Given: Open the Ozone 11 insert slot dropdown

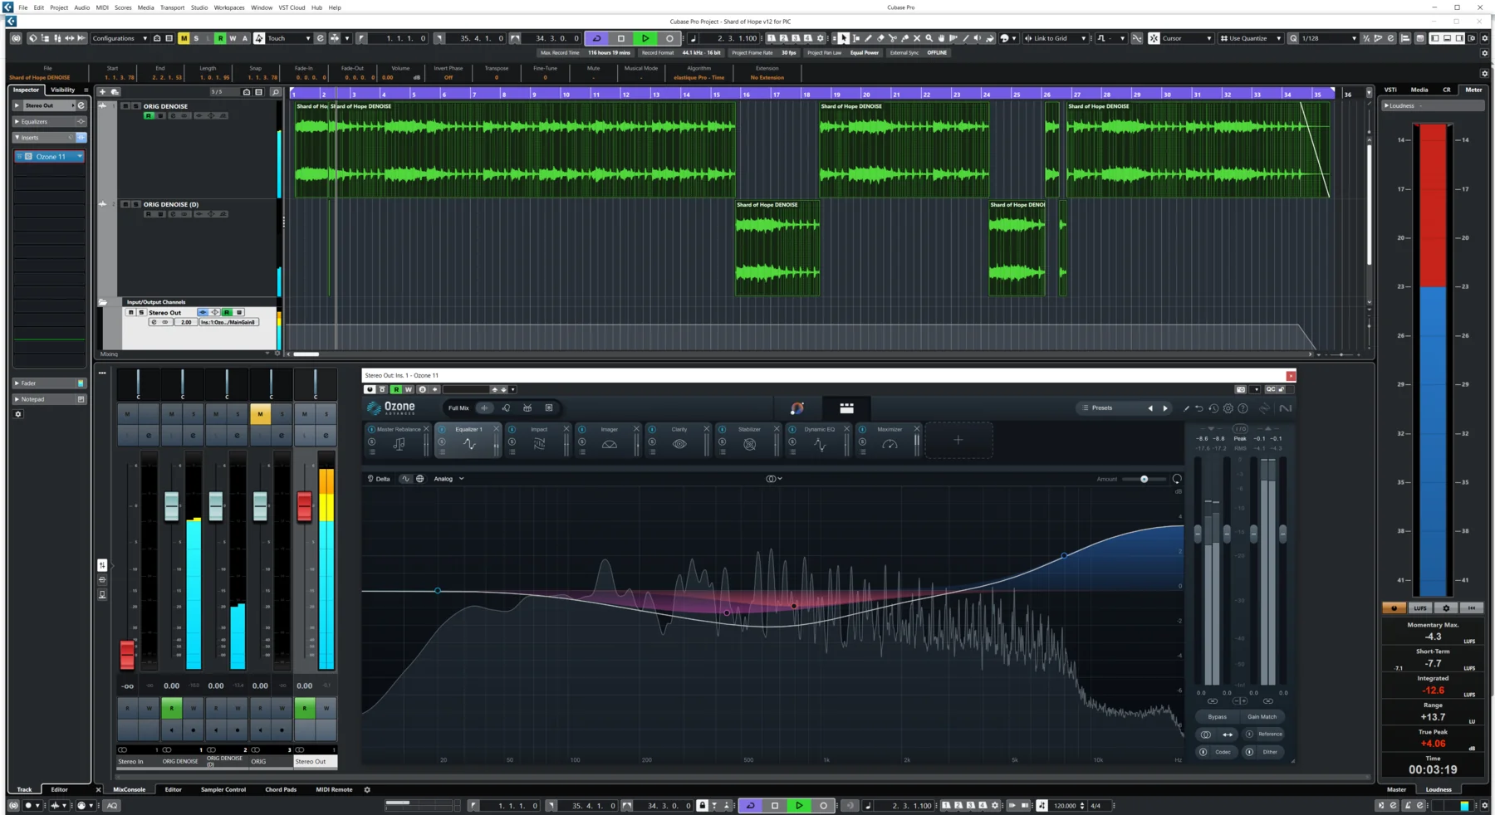Looking at the screenshot, I should 80,156.
